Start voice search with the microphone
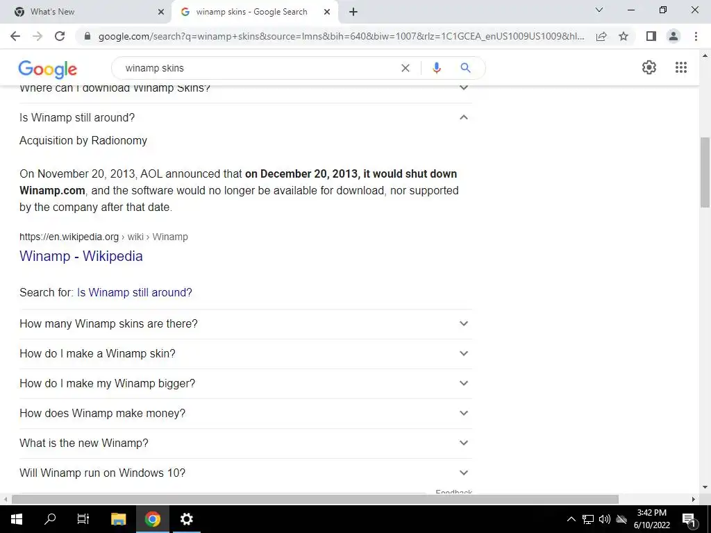 coord(437,68)
